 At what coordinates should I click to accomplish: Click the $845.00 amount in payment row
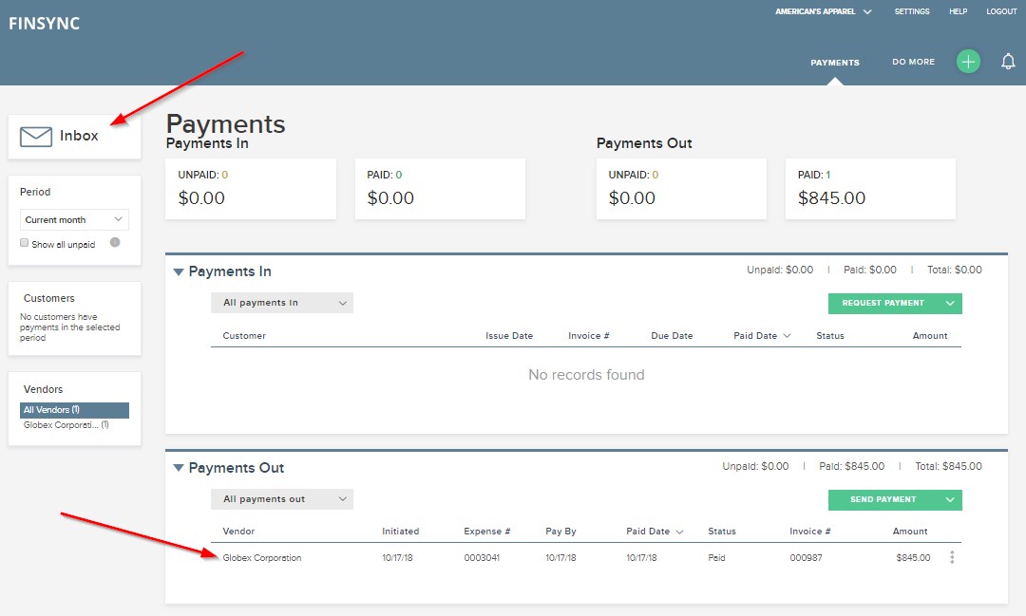pyautogui.click(x=913, y=558)
